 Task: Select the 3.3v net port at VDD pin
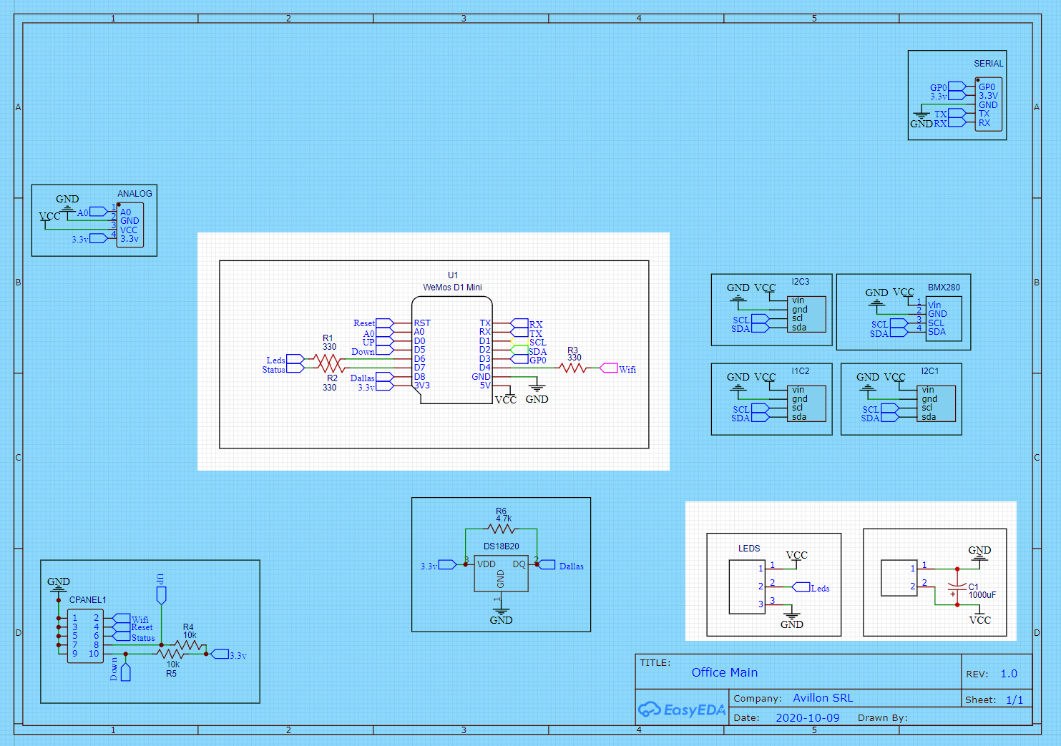447,565
